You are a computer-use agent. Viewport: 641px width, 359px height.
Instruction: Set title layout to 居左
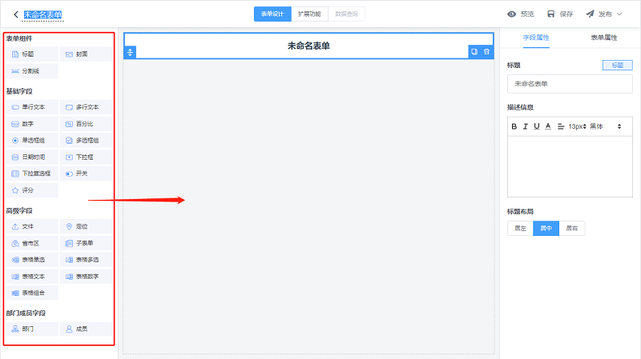pyautogui.click(x=520, y=229)
